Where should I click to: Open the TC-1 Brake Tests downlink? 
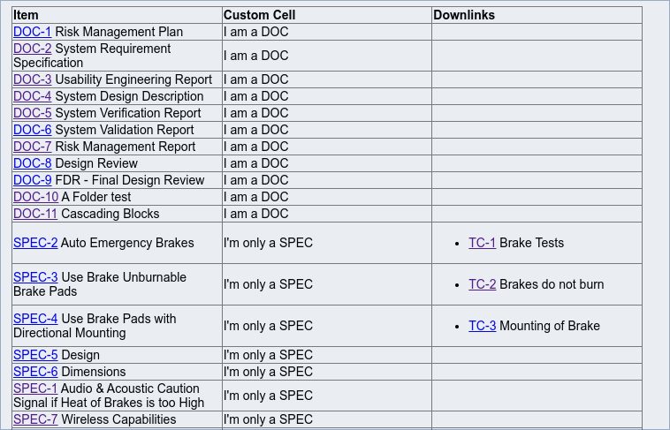[482, 243]
